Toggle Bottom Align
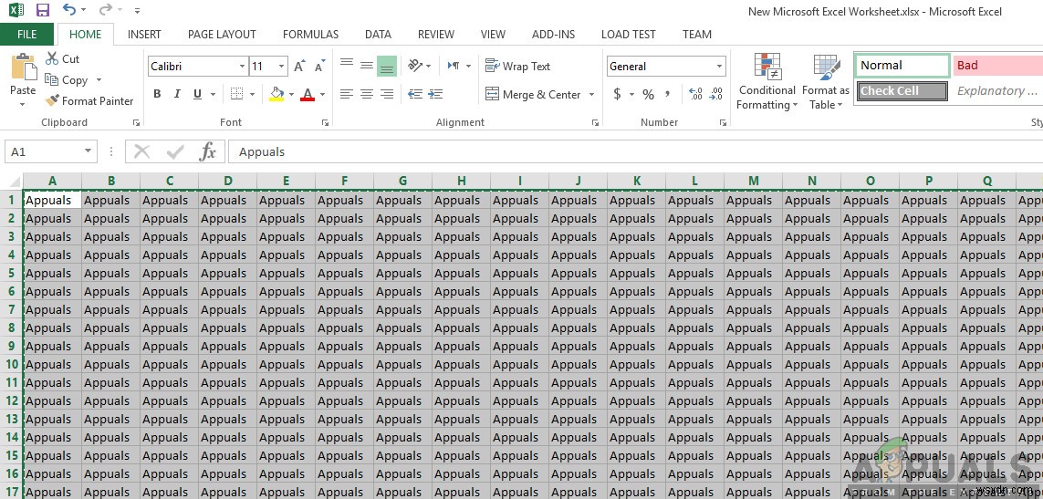This screenshot has height=499, width=1043. 387,66
